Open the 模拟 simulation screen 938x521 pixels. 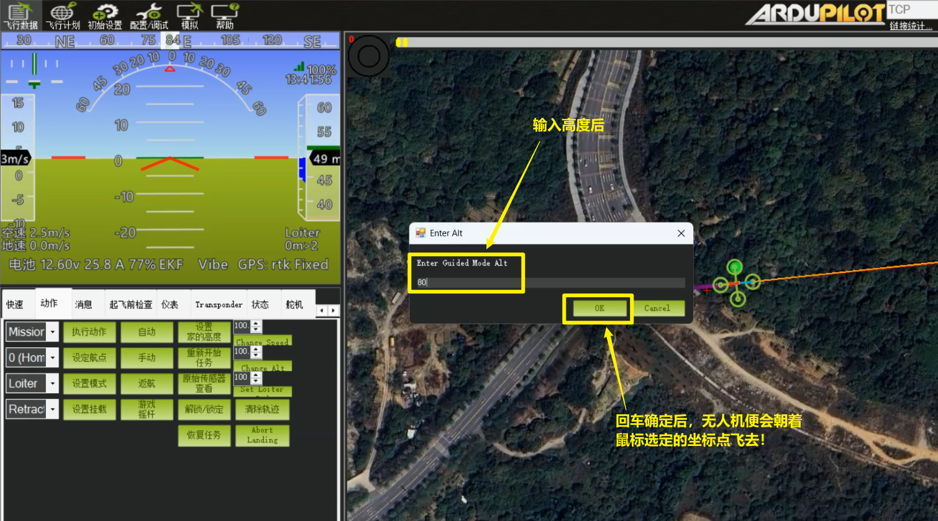pyautogui.click(x=189, y=16)
